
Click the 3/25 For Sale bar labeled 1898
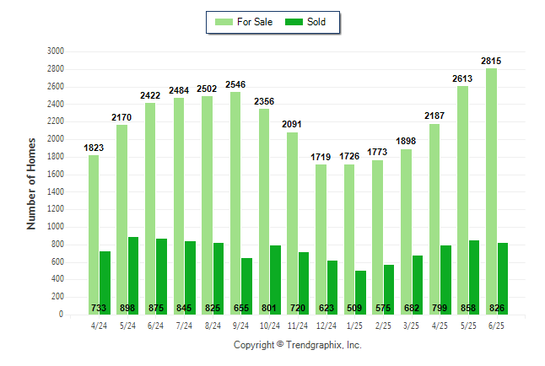tap(407, 232)
